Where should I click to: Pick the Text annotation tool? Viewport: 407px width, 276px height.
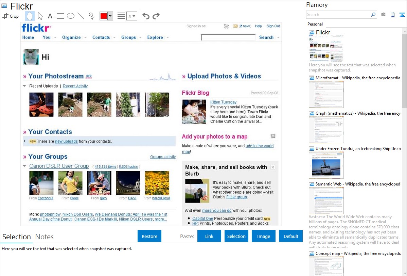50,16
